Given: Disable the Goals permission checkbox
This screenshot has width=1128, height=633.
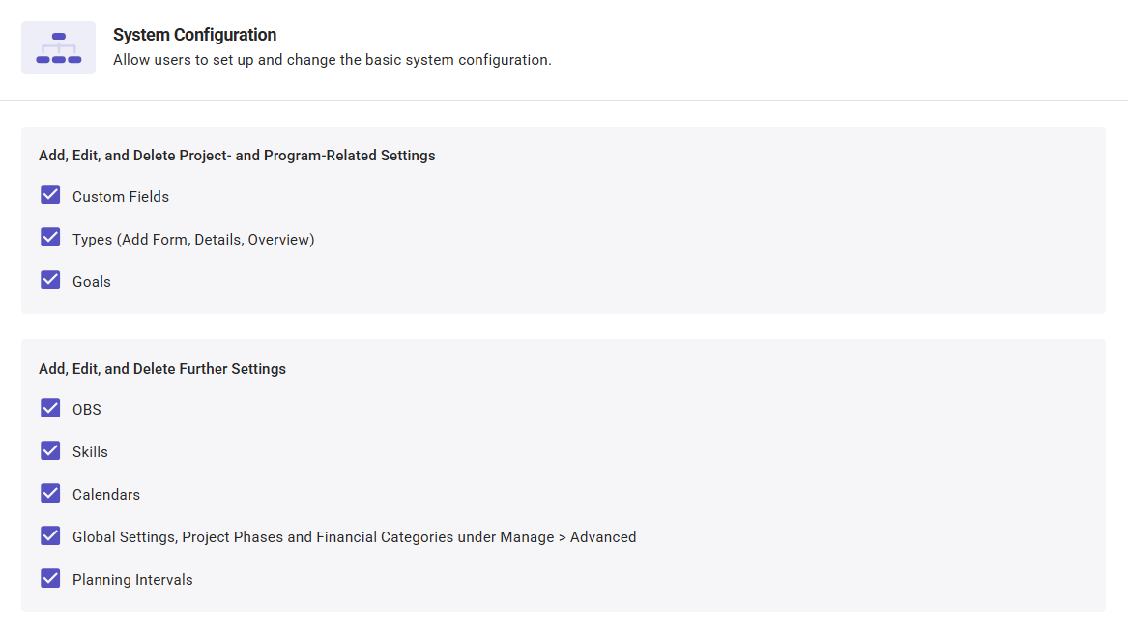Looking at the screenshot, I should [50, 280].
